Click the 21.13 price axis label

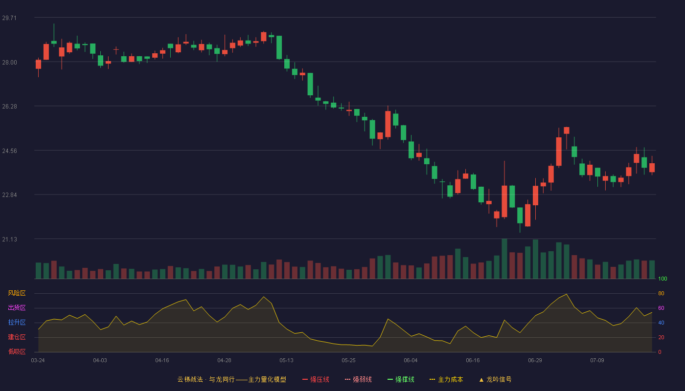pos(9,239)
